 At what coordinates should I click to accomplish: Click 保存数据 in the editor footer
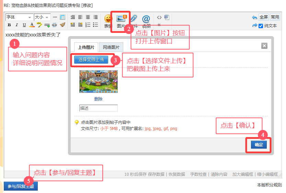pos(156,174)
